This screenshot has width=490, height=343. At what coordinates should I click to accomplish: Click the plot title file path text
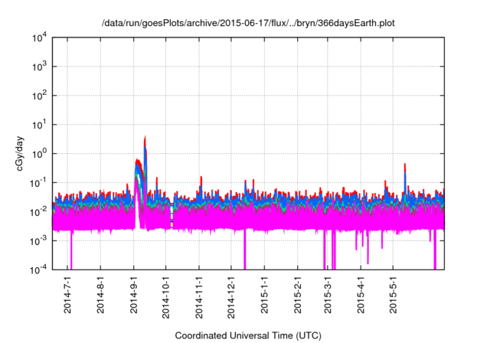pos(253,24)
